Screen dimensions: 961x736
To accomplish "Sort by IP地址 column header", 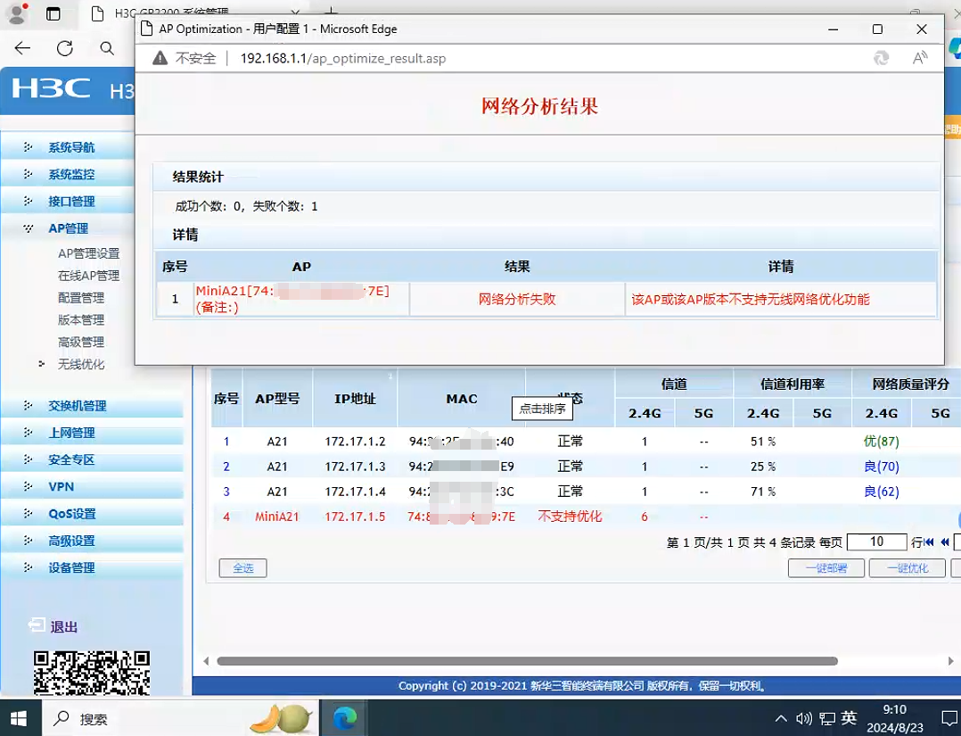I will pos(355,399).
